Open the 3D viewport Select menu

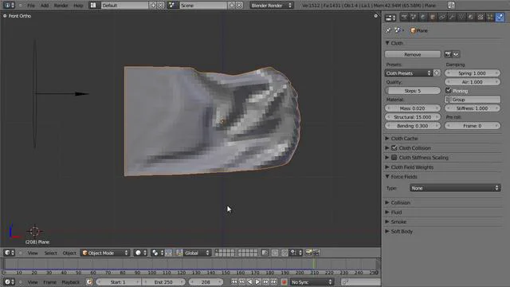click(50, 253)
